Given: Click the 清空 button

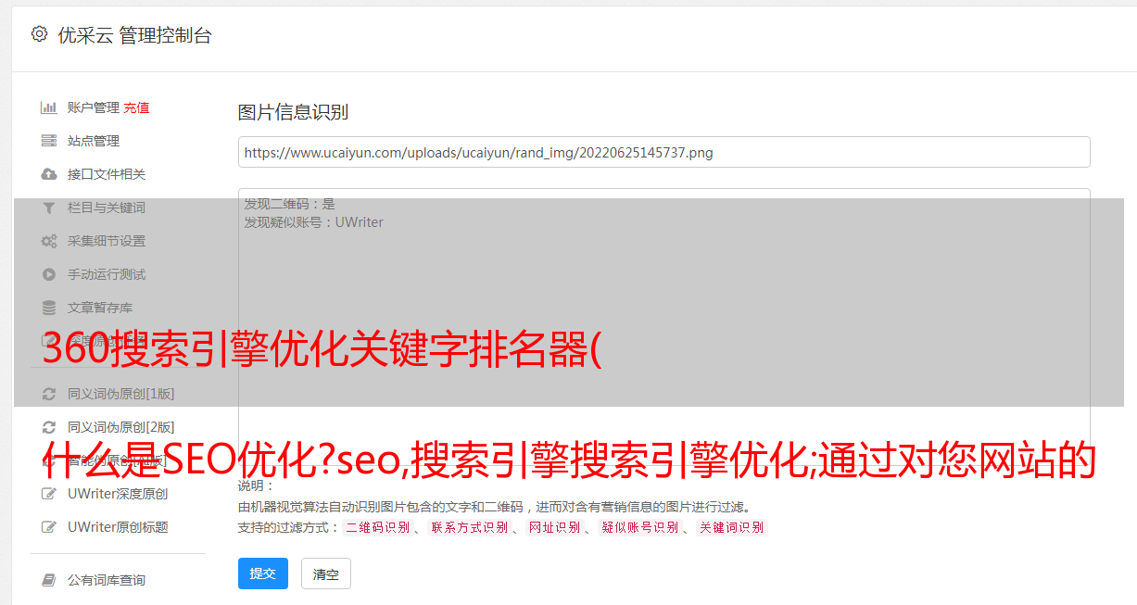Looking at the screenshot, I should pyautogui.click(x=326, y=573).
